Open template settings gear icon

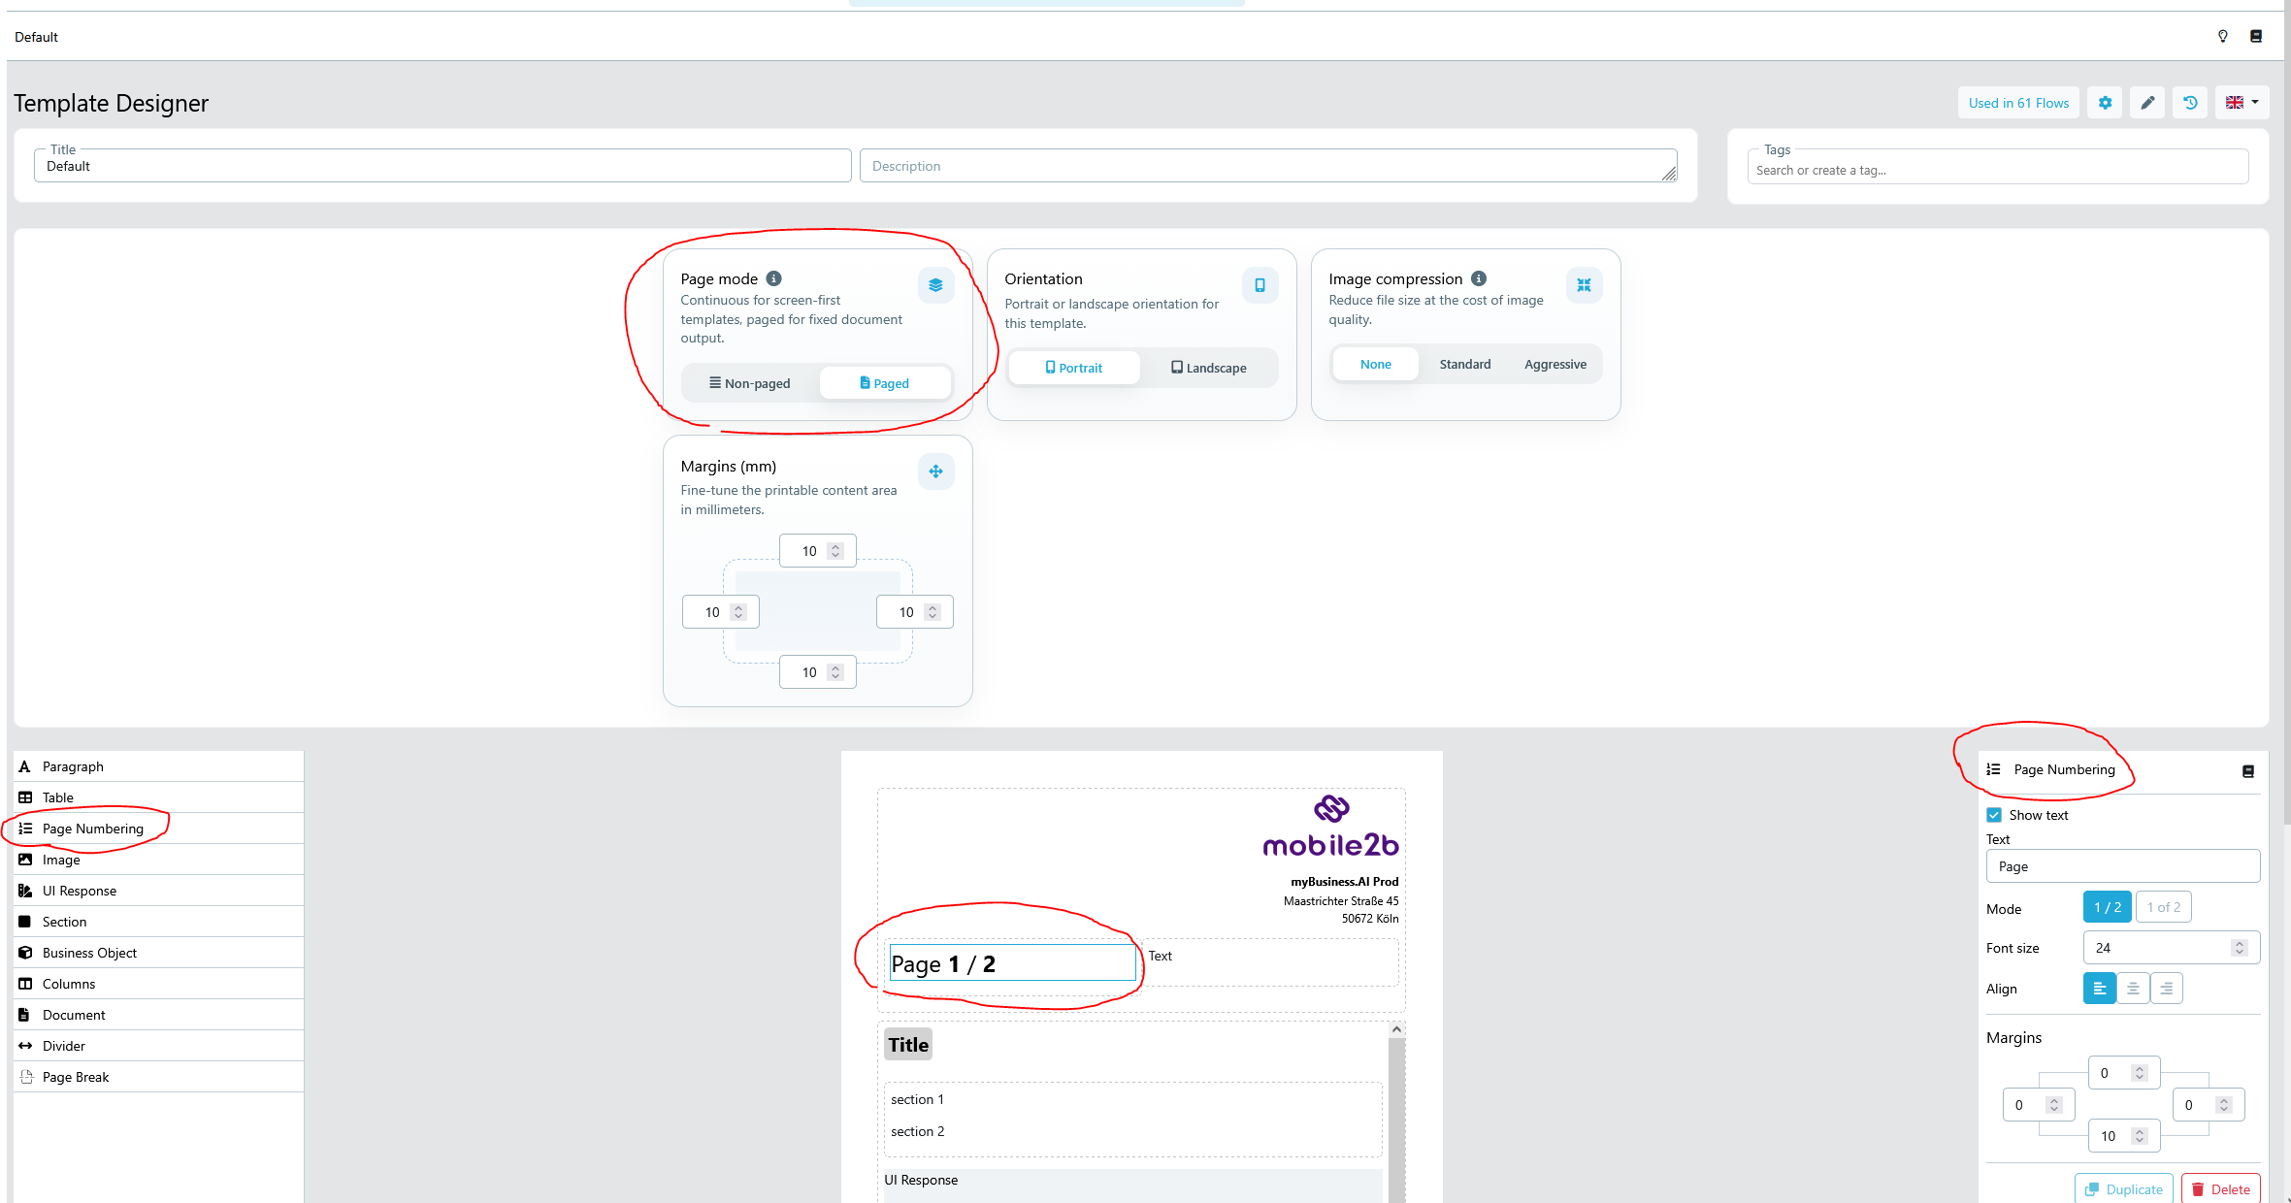pos(2105,103)
